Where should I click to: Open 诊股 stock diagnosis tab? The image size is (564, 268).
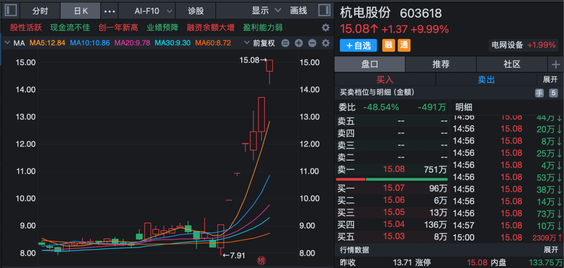click(x=196, y=11)
